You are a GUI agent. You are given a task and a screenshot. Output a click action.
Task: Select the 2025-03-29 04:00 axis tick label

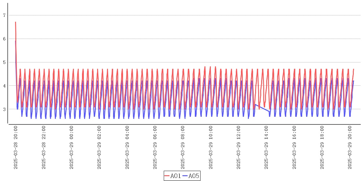coord(127,148)
